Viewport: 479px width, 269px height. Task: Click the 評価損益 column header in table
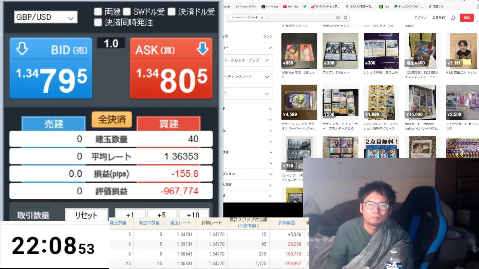287,223
